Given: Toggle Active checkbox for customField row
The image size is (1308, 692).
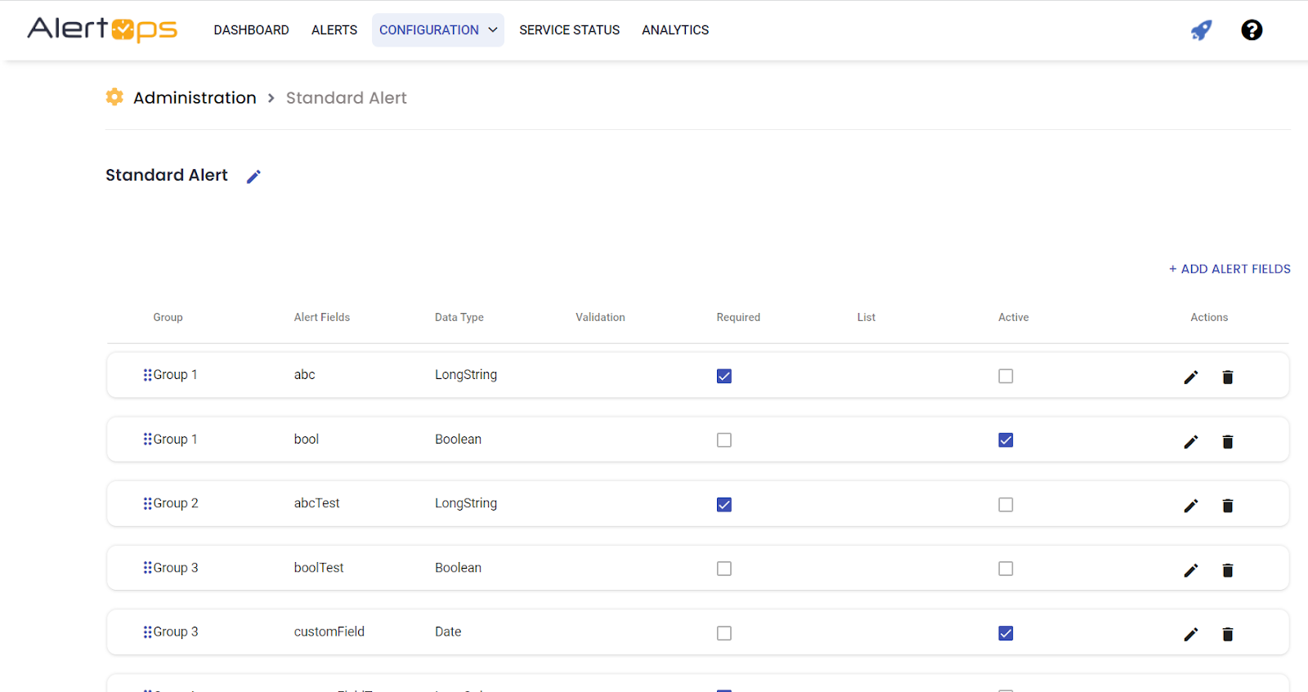Looking at the screenshot, I should coord(1006,633).
